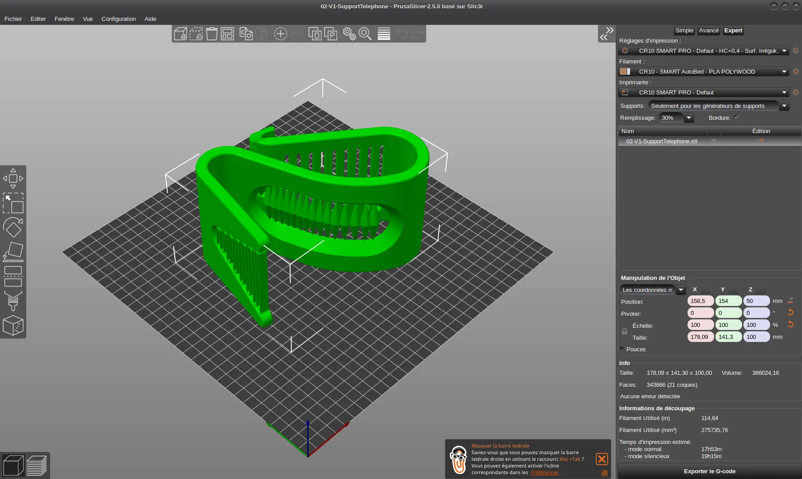This screenshot has width=802, height=479.
Task: Enable the Pouces units checkbox
Action: pyautogui.click(x=622, y=349)
